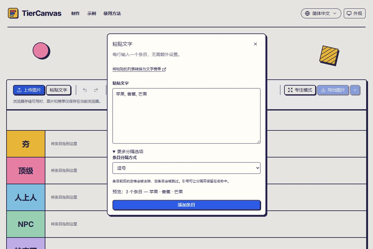The width and height of the screenshot is (373, 249).
Task: Open the 使用方法 nav item
Action: (112, 13)
